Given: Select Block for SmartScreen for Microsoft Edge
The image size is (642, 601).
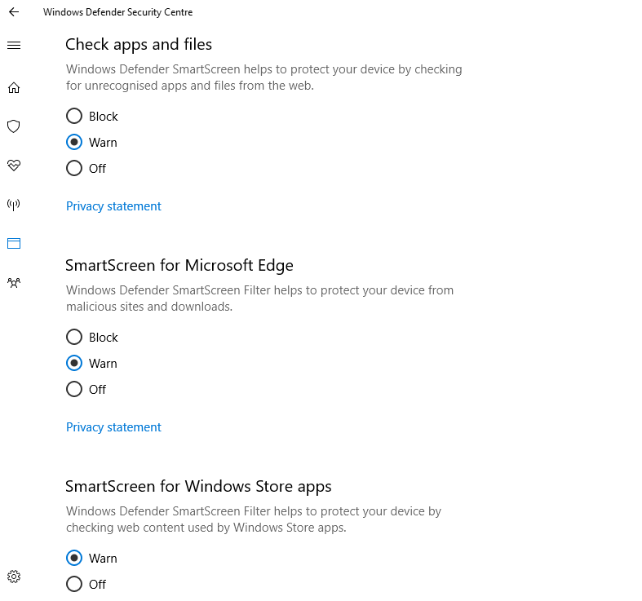Looking at the screenshot, I should [74, 338].
